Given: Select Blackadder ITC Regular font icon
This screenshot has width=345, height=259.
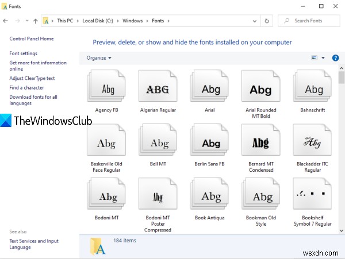Looking at the screenshot, I should pyautogui.click(x=312, y=140).
